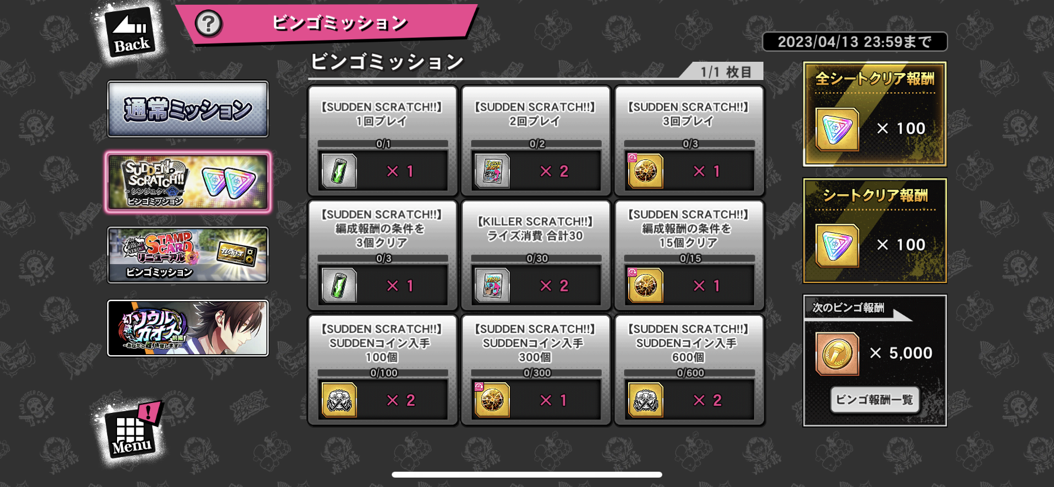The width and height of the screenshot is (1054, 487).
Task: Select 編成報酬の条件を15個クリア mission cell
Action: point(689,255)
